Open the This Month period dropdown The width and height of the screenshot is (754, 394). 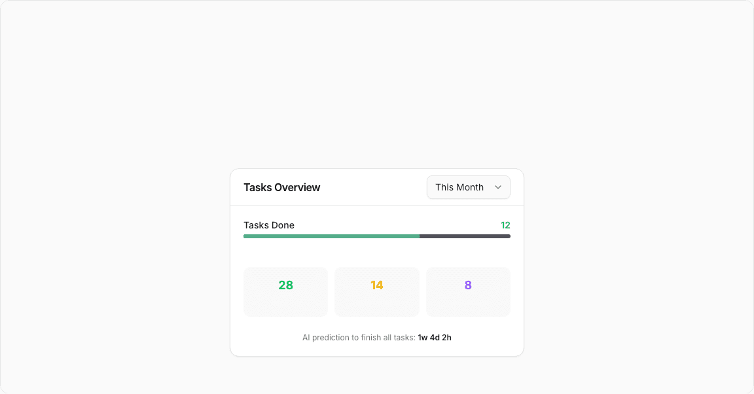point(468,187)
